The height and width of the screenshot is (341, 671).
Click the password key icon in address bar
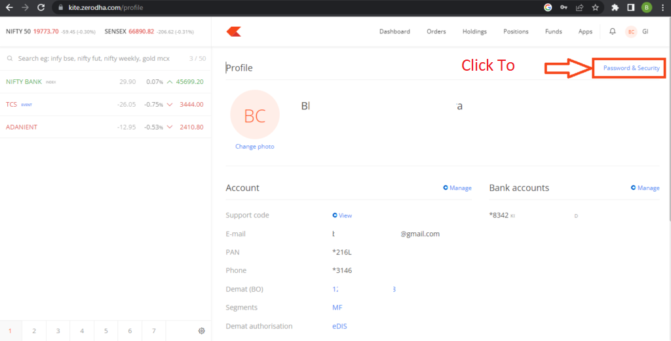click(x=564, y=7)
